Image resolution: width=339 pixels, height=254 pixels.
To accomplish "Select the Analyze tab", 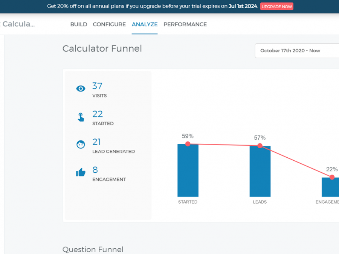I will (145, 24).
